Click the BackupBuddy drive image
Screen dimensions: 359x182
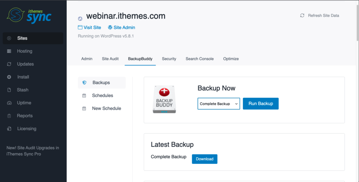point(164,99)
